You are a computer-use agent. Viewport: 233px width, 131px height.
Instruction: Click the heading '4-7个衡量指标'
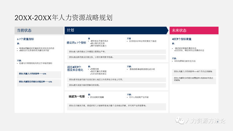pyautogui.click(x=25, y=39)
